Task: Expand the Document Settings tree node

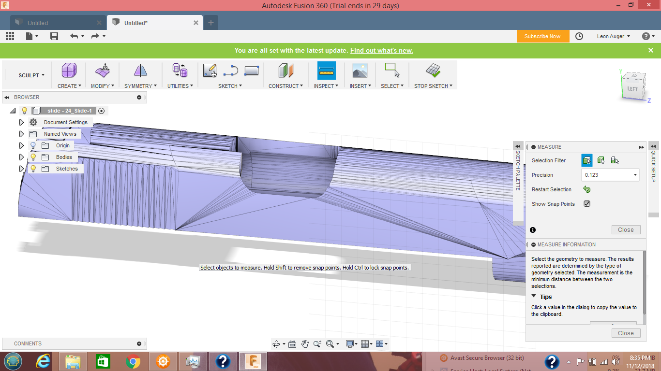Action: click(21, 122)
